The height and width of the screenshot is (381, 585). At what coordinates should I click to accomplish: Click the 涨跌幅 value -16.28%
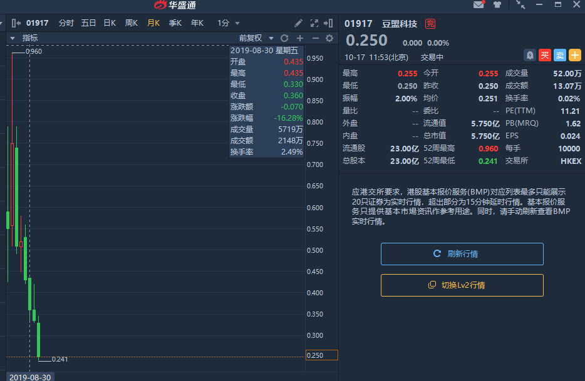288,118
